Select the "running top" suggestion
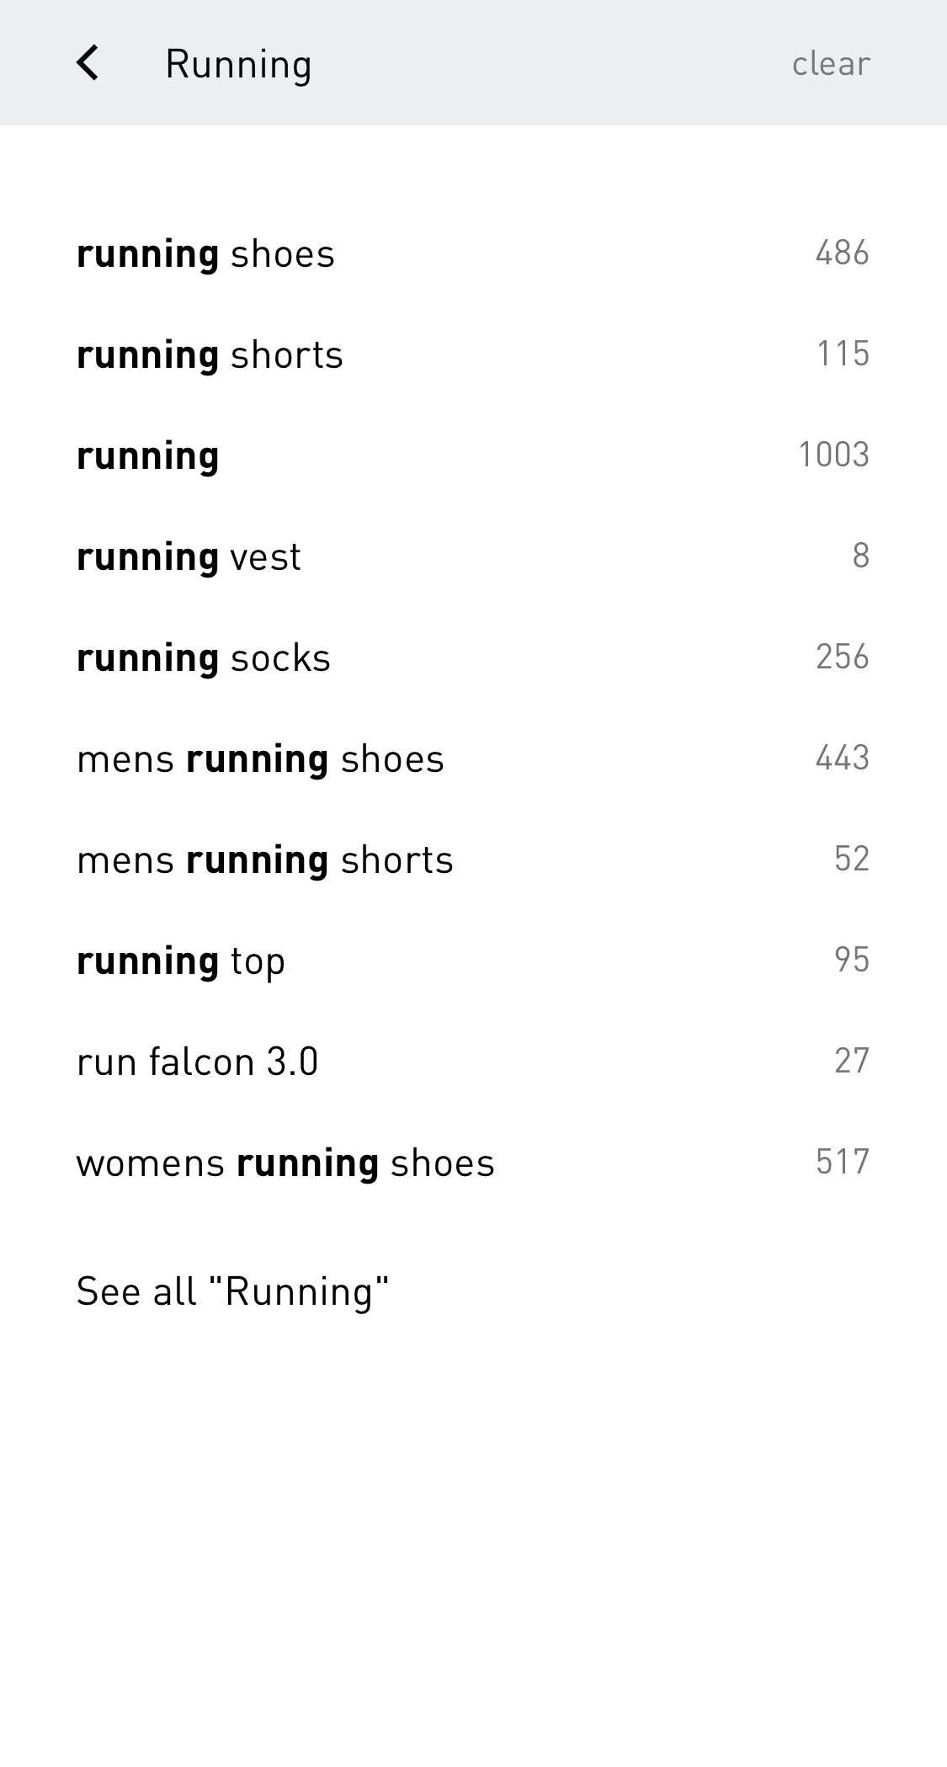 point(181,961)
